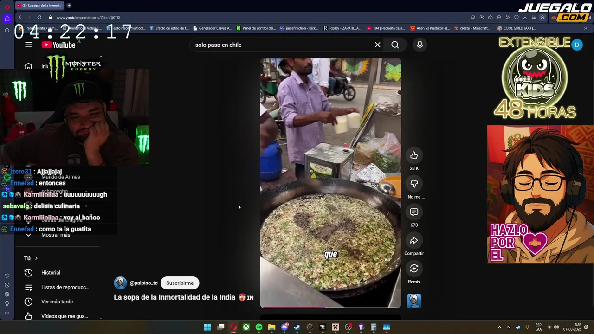Seek in the short's red progress bar
The image size is (594, 334).
coord(330,307)
